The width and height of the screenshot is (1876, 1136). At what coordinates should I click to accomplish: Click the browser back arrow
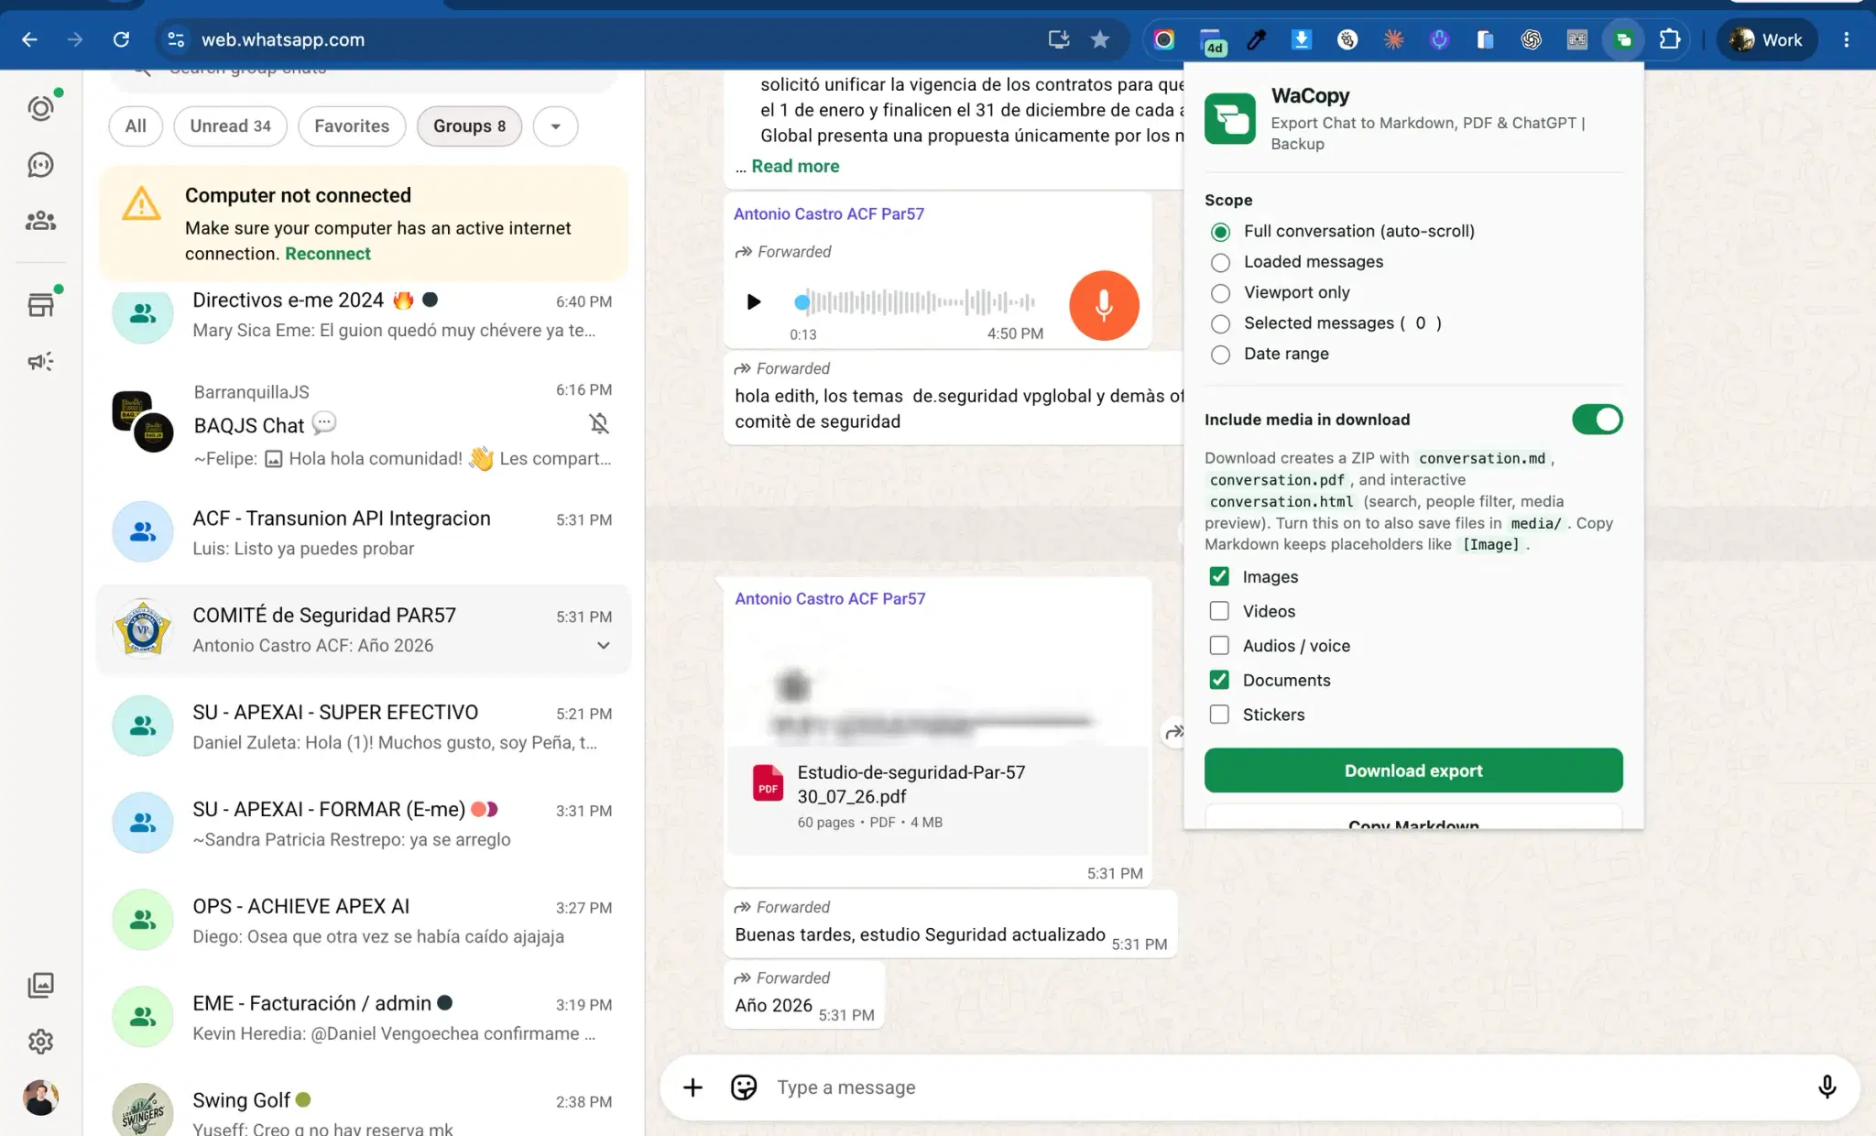[29, 39]
